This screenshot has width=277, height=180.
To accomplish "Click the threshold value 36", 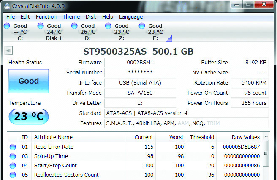I will point(211,175).
